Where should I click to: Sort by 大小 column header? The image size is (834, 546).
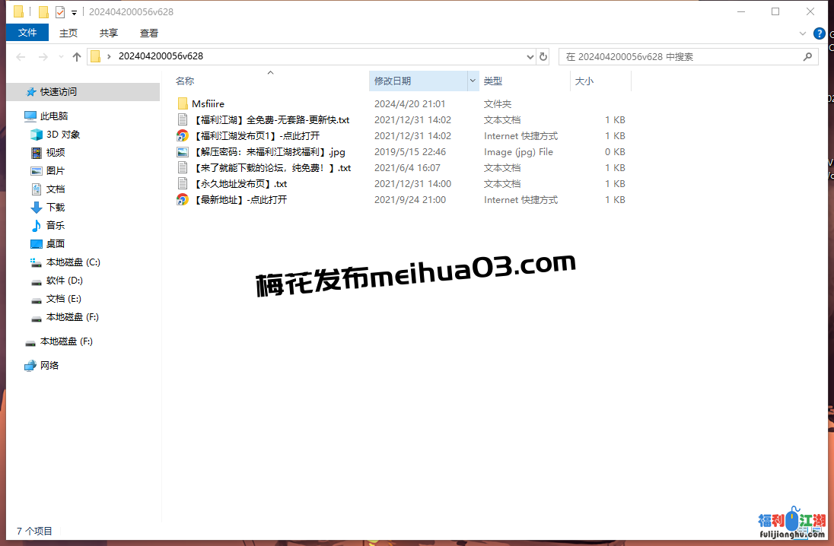tap(584, 81)
